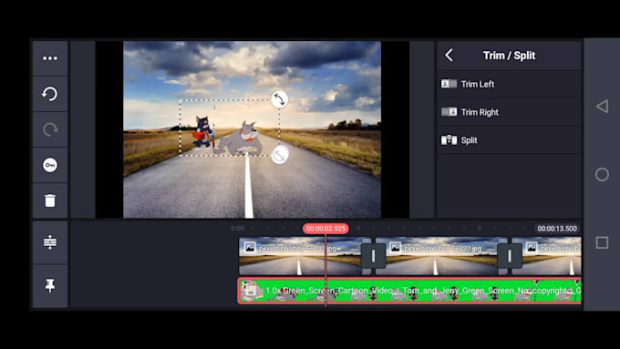The image size is (620, 349).
Task: Open the three-dots more options menu
Action: [x=50, y=58]
